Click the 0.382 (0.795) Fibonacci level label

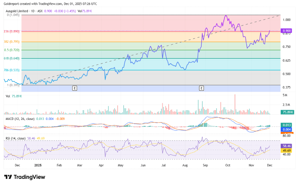tap(11, 42)
